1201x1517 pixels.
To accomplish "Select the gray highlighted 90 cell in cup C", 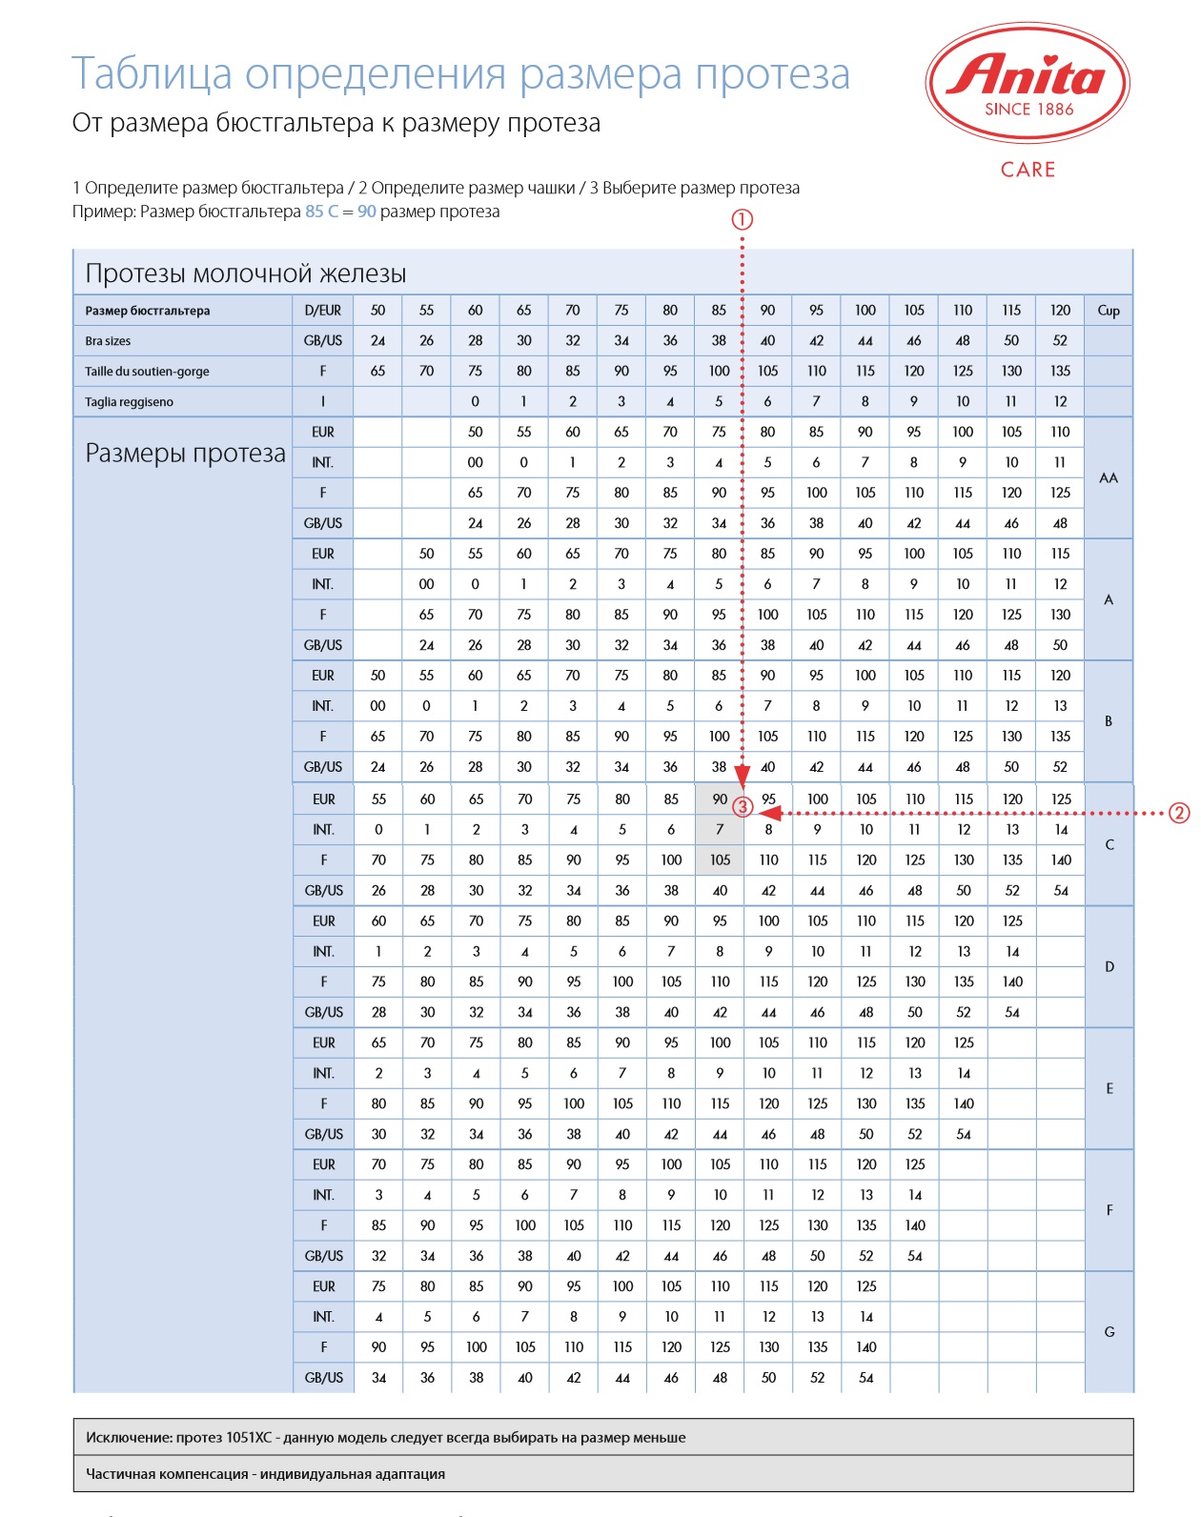I will click(719, 799).
